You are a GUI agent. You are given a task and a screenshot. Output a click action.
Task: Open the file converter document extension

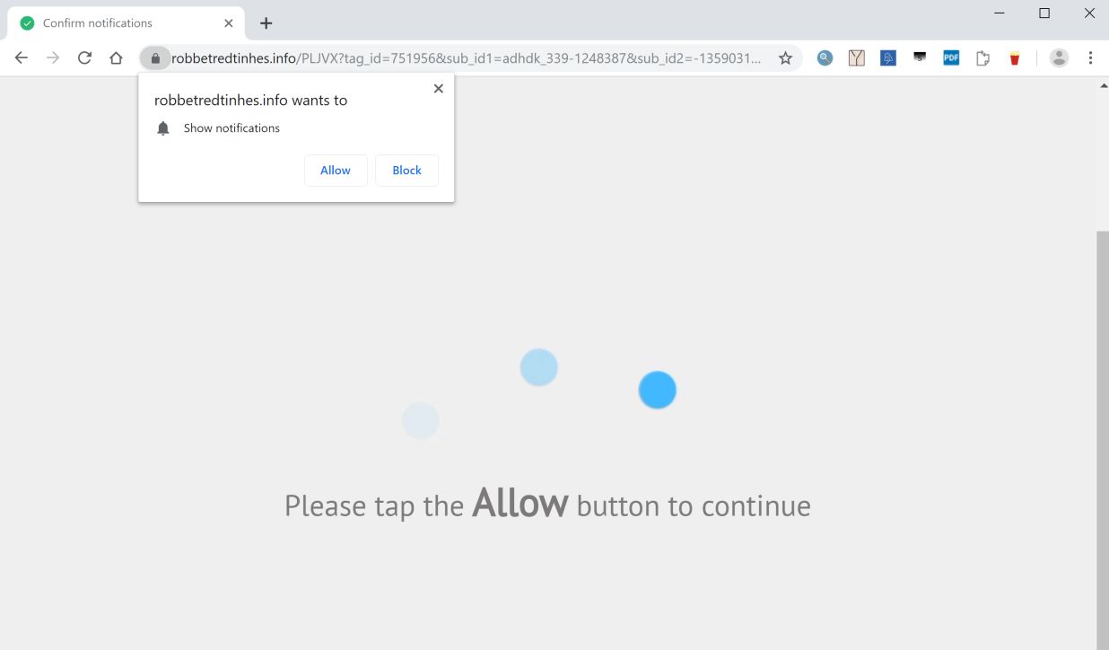click(982, 58)
